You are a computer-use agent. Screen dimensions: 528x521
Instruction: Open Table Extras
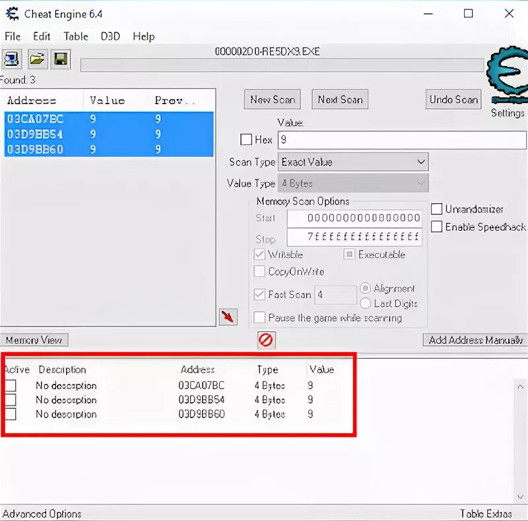point(486,514)
